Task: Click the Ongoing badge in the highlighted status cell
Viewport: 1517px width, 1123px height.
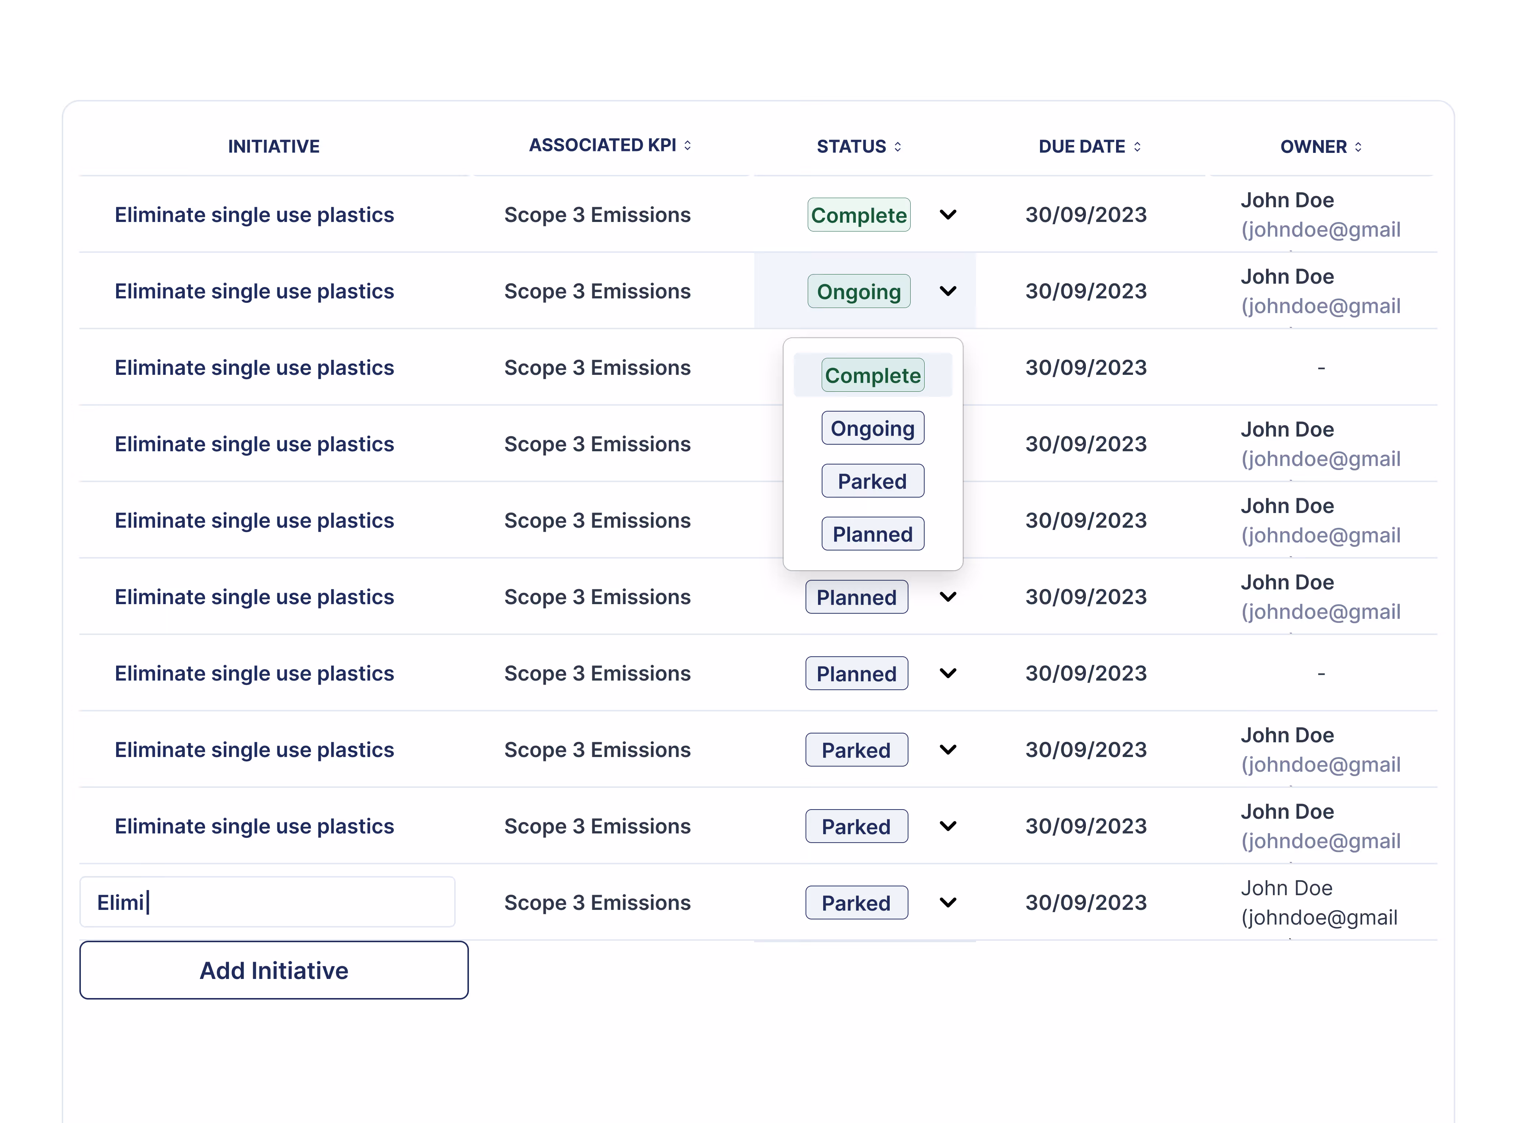Action: click(859, 292)
